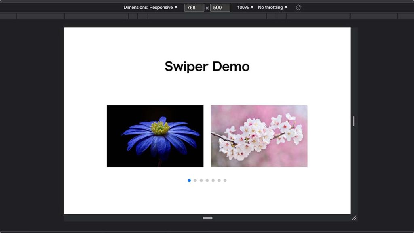Click the fifth pagination dot
The width and height of the screenshot is (414, 233).
(x=213, y=180)
